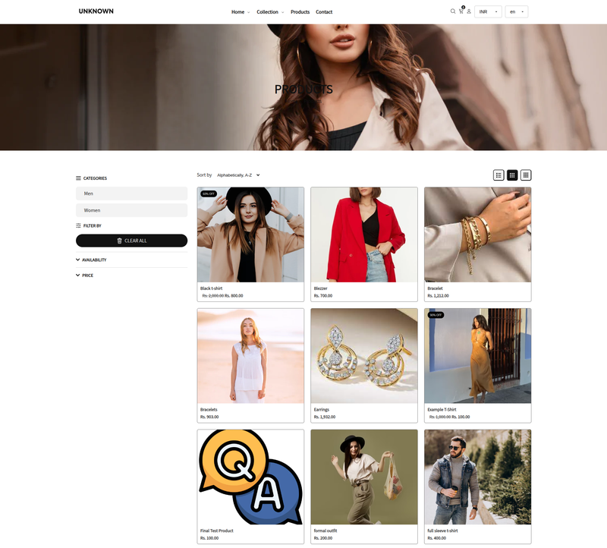
Task: Switch to list view layout icon
Action: 498,175
